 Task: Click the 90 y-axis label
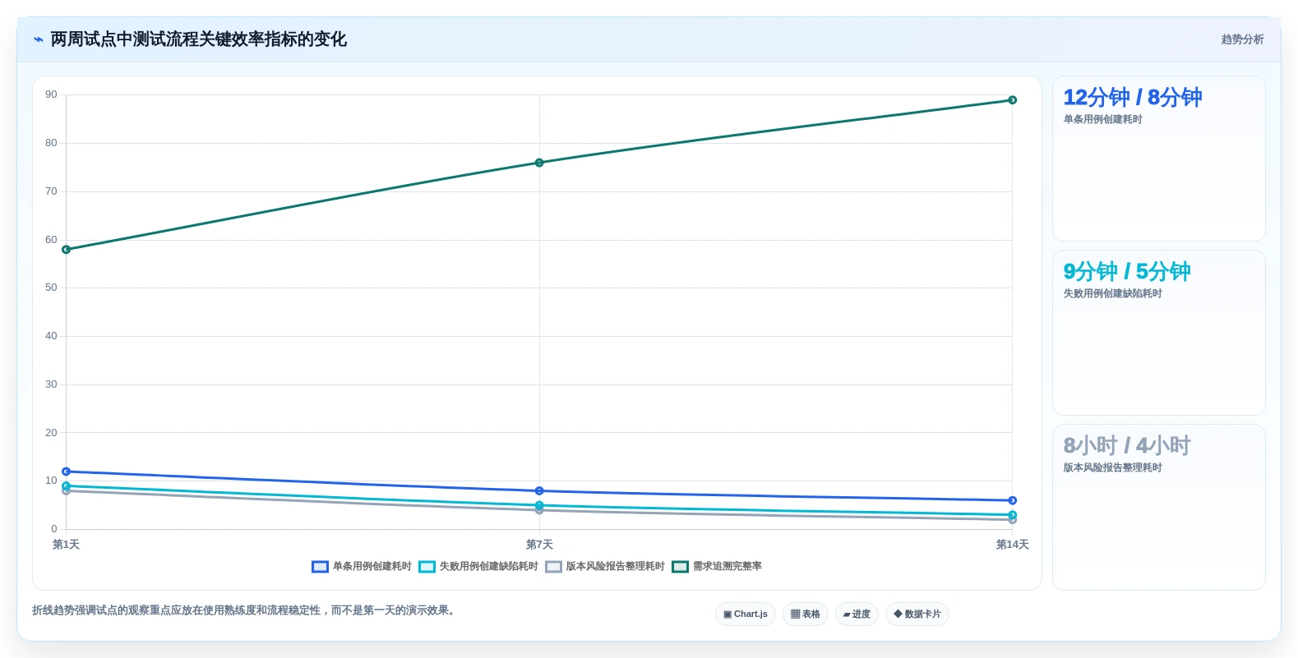tap(51, 94)
